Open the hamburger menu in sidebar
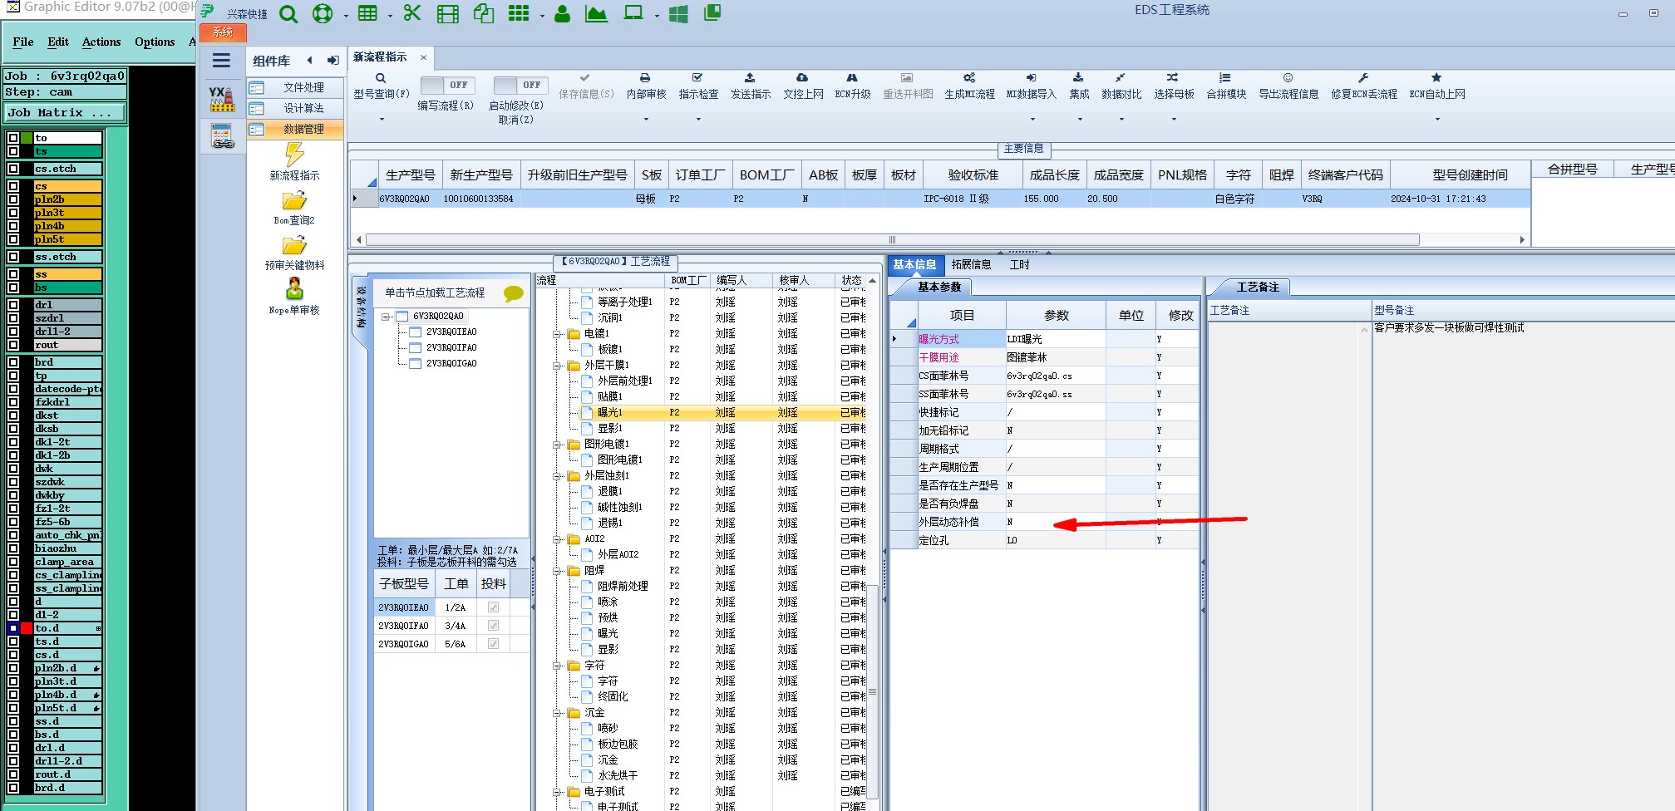The width and height of the screenshot is (1675, 811). (221, 60)
